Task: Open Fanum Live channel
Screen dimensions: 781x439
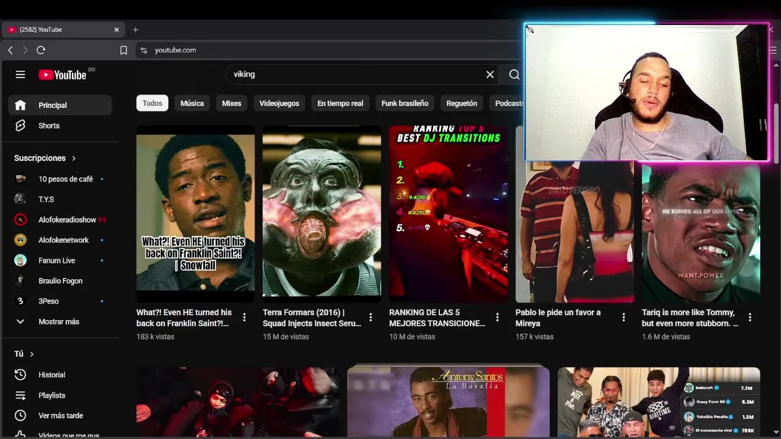Action: (x=60, y=260)
